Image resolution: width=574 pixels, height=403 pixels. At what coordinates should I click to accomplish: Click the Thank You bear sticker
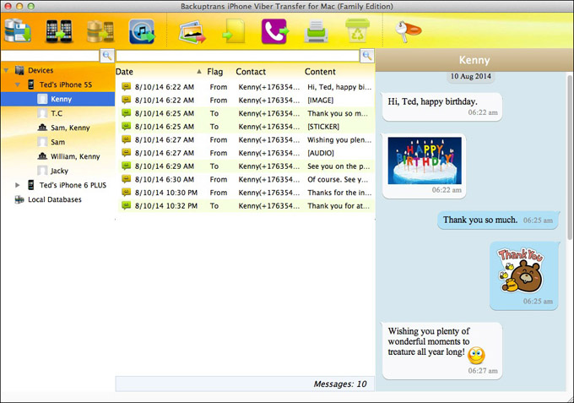click(x=522, y=270)
